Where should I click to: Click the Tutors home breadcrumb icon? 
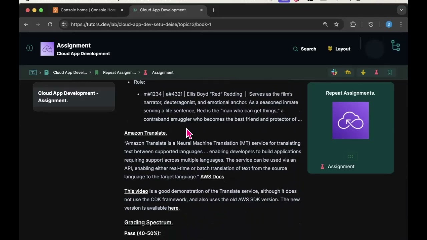[33, 72]
